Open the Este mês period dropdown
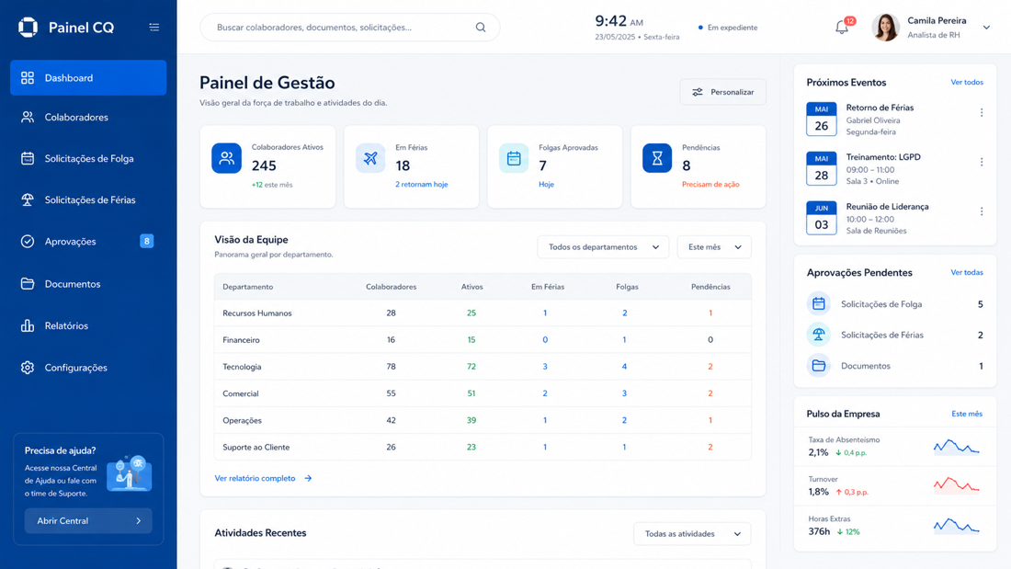This screenshot has width=1011, height=569. pos(714,247)
